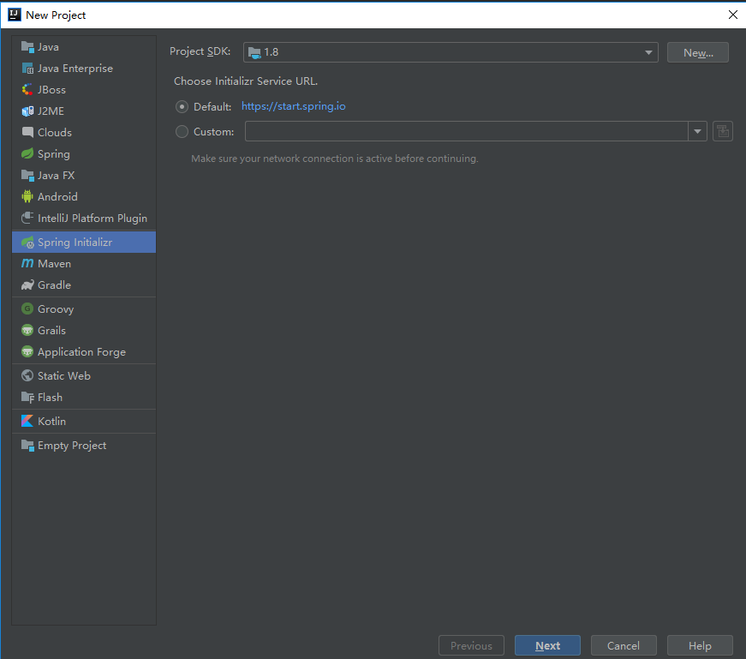Choose Application Forge label in list
Screen dimensions: 746x659
pos(82,352)
